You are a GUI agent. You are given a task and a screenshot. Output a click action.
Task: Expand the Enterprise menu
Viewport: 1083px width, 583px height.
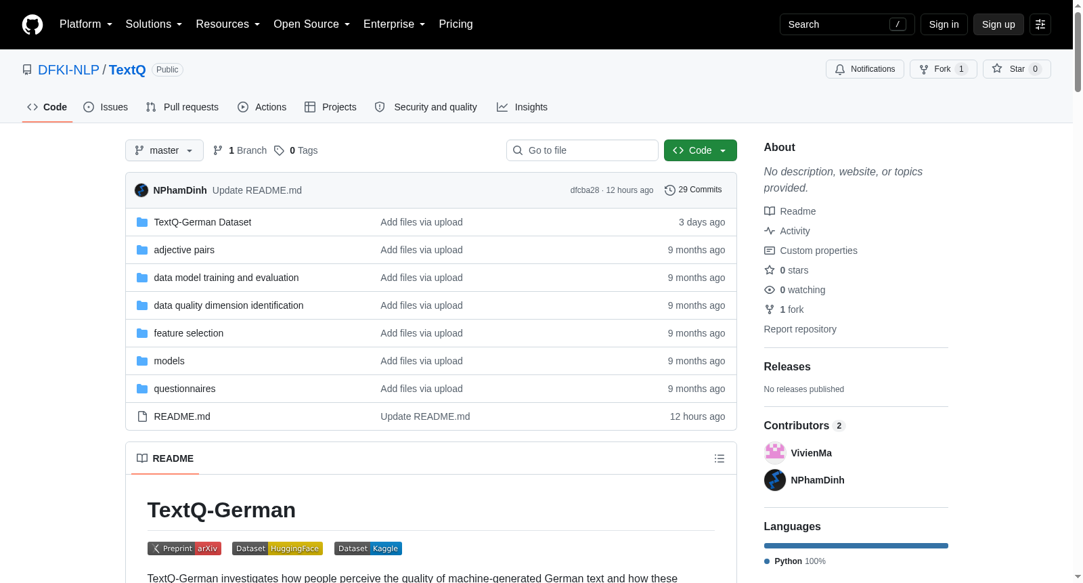[395, 24]
